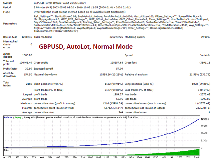213x159 pixels.
Task: Click the Balance legend label on chart
Action: pyautogui.click(x=9, y=117)
